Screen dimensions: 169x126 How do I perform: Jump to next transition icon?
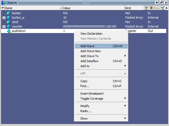click(x=163, y=8)
